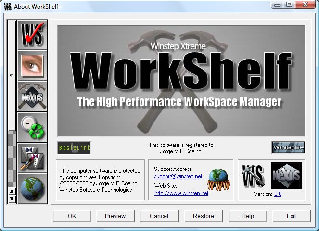The image size is (319, 231).
Task: Click the WS hammer logo near version
Action: (x=254, y=176)
